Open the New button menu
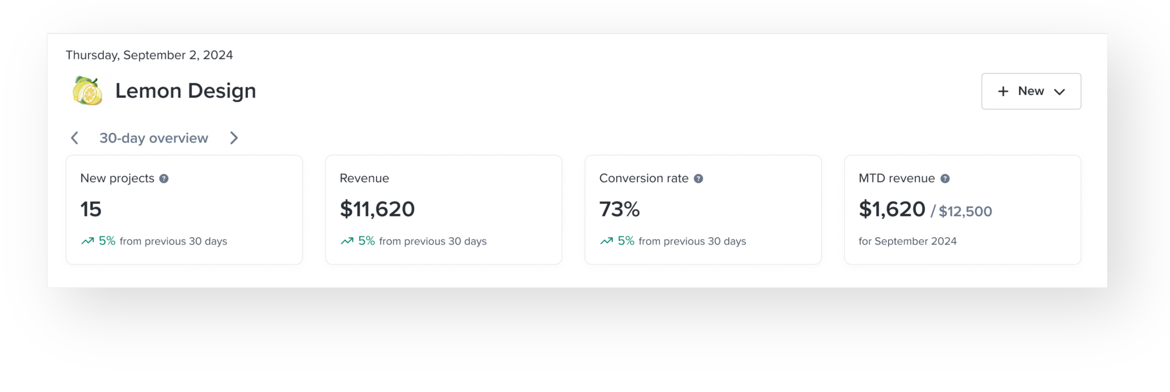1170x392 pixels. 1031,91
